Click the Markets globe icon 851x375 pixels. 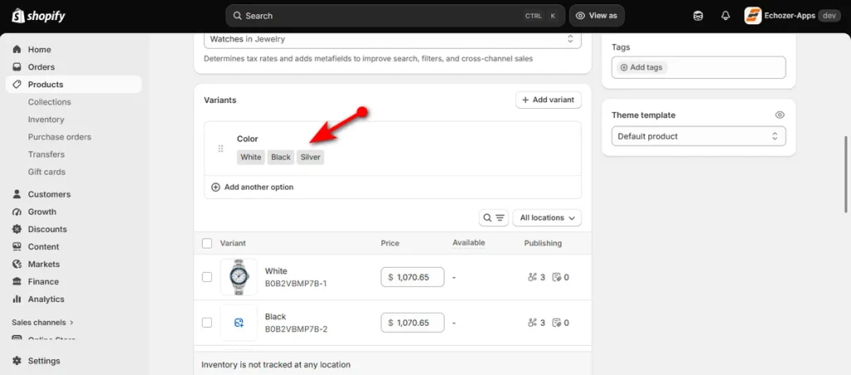click(17, 264)
